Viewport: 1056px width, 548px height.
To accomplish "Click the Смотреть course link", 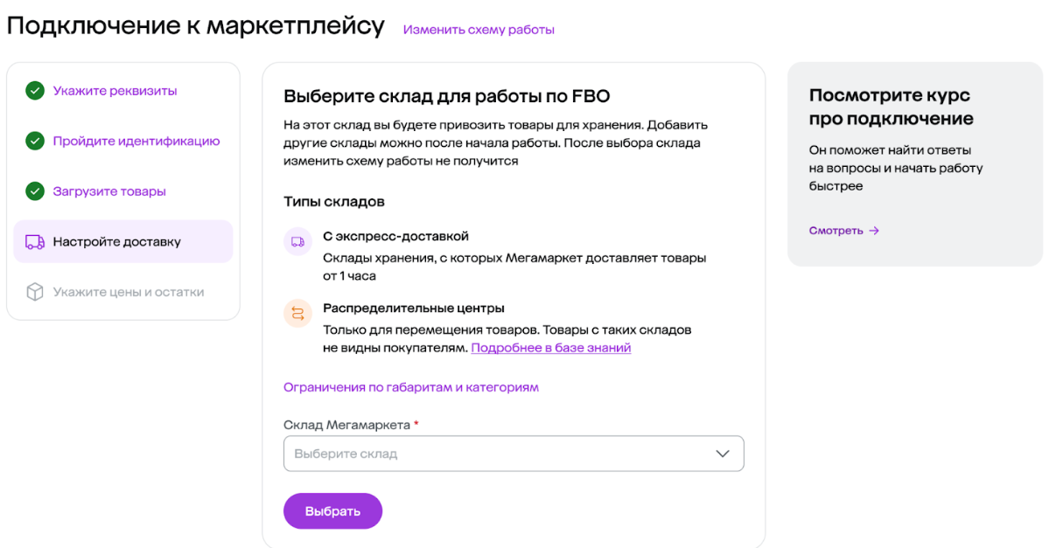I will (836, 231).
